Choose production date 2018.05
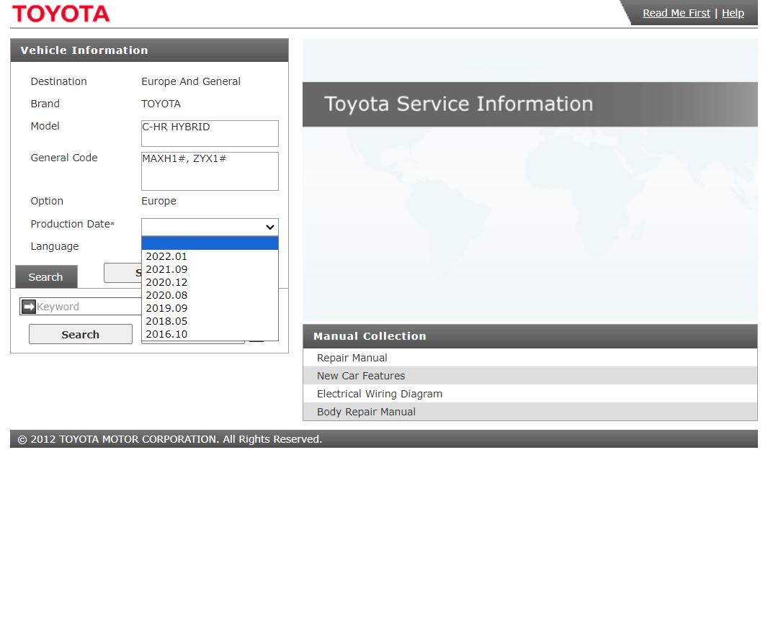The width and height of the screenshot is (768, 622). pyautogui.click(x=210, y=321)
